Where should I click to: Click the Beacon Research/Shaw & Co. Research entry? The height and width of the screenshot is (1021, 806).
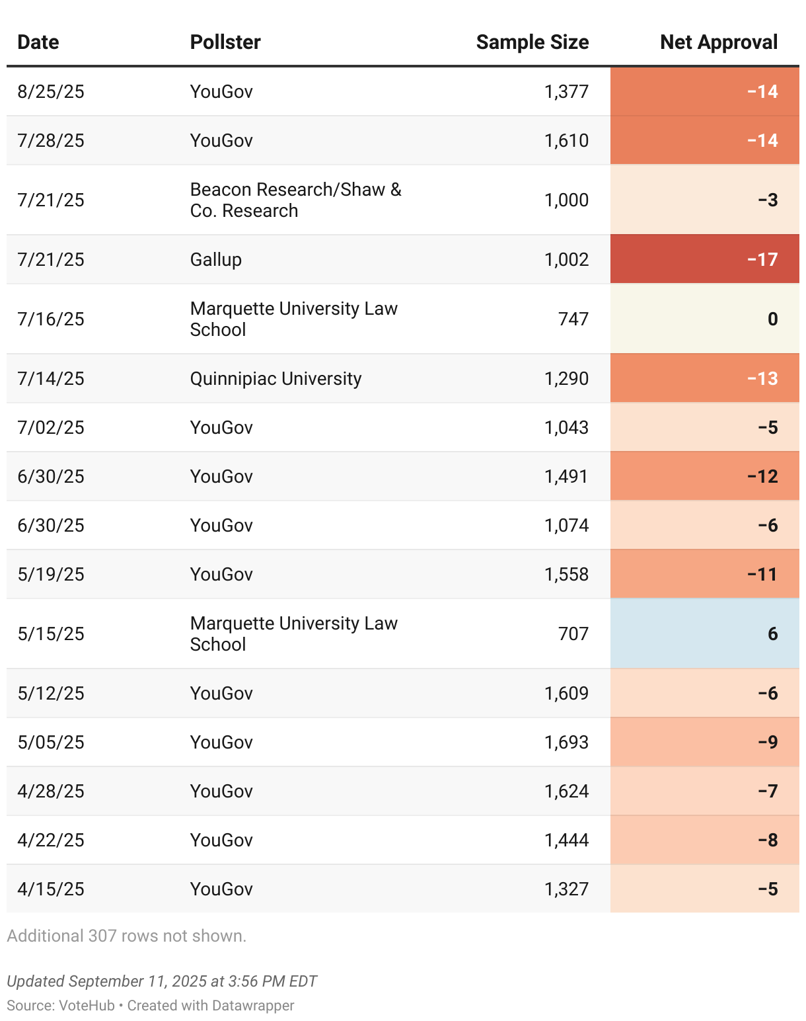295,200
